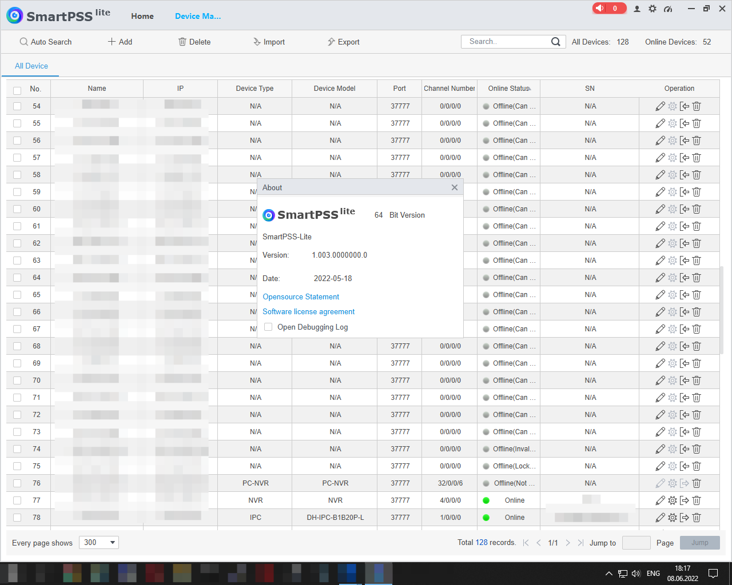The width and height of the screenshot is (732, 585).
Task: Open the user account icon
Action: pyautogui.click(x=637, y=9)
